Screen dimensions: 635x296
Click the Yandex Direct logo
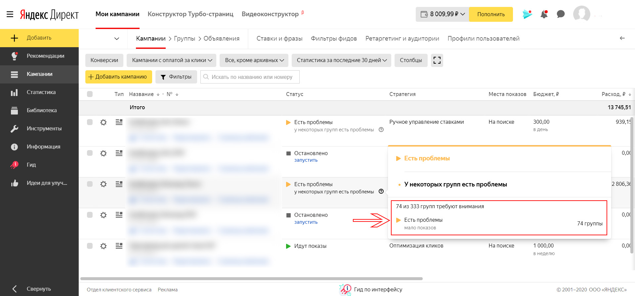[x=49, y=15]
